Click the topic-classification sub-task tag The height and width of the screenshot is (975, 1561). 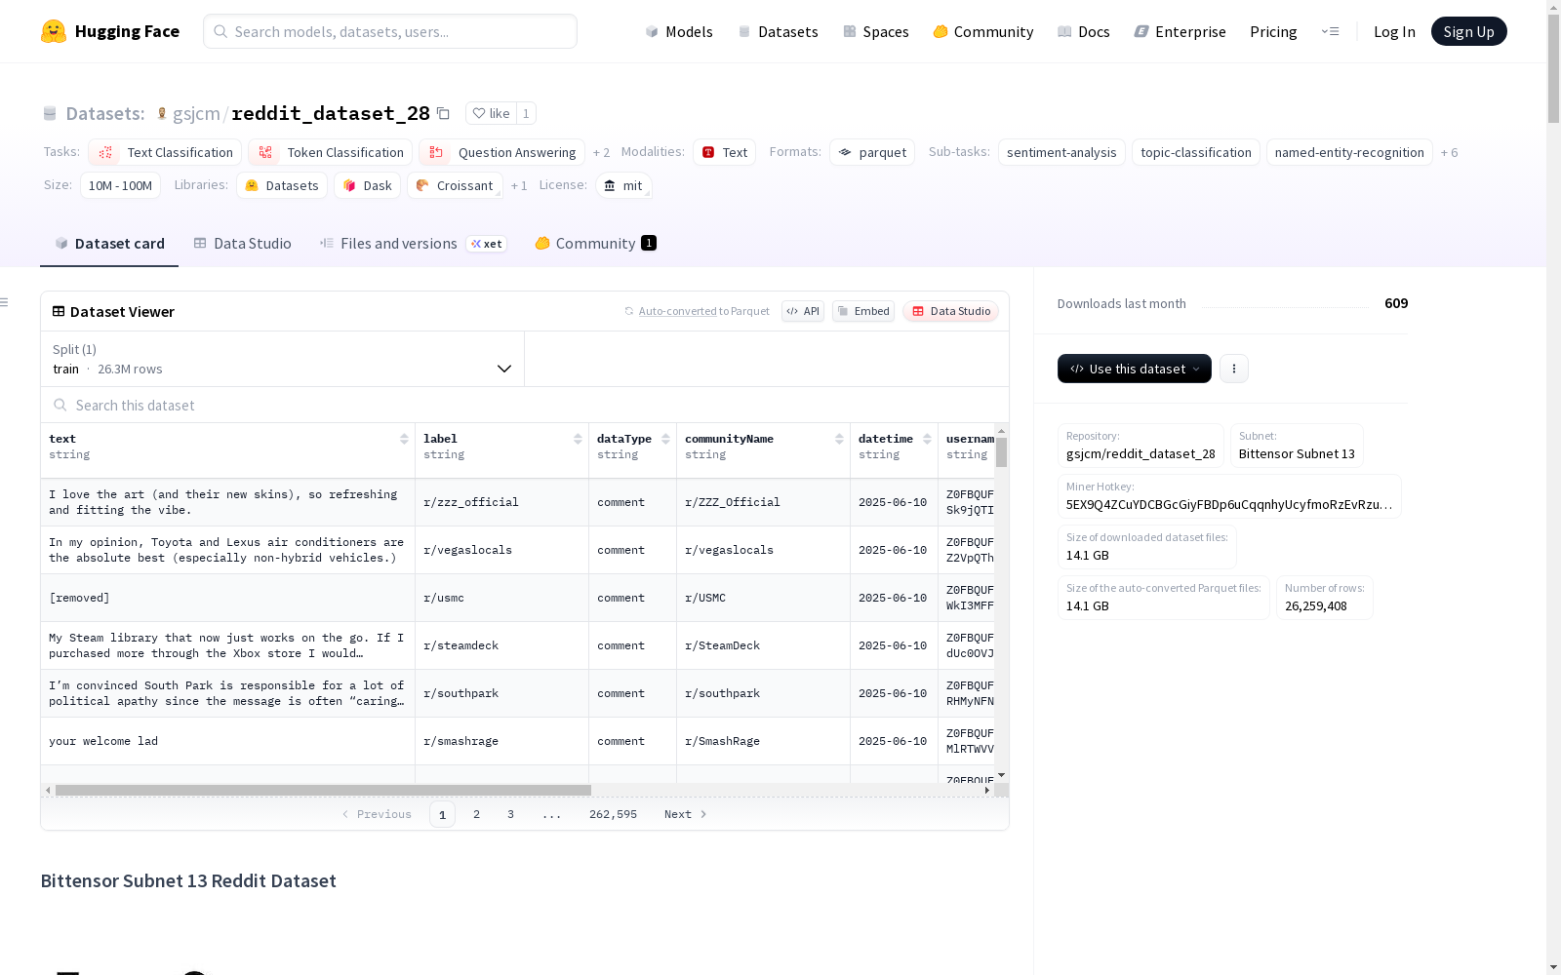[1196, 152]
